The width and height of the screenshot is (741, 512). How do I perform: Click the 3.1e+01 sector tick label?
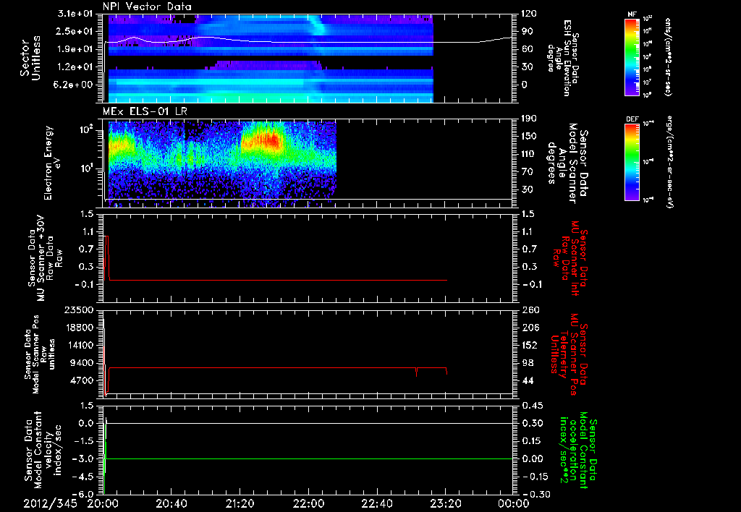click(x=75, y=14)
